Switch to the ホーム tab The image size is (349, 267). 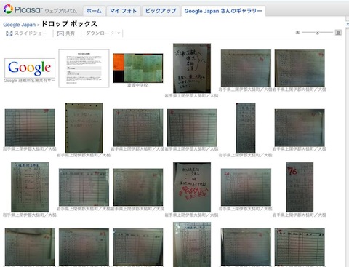[x=94, y=11]
